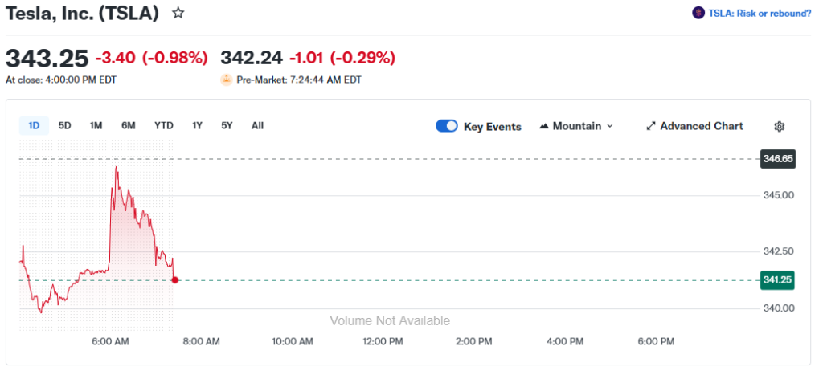Viewport: 823px width, 371px height.
Task: Switch chart to the 1Y range
Action: coord(197,125)
